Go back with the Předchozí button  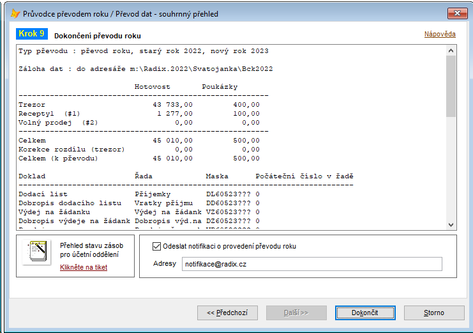point(227,313)
